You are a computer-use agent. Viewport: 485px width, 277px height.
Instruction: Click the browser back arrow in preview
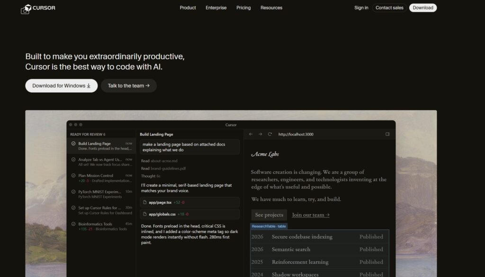point(251,134)
